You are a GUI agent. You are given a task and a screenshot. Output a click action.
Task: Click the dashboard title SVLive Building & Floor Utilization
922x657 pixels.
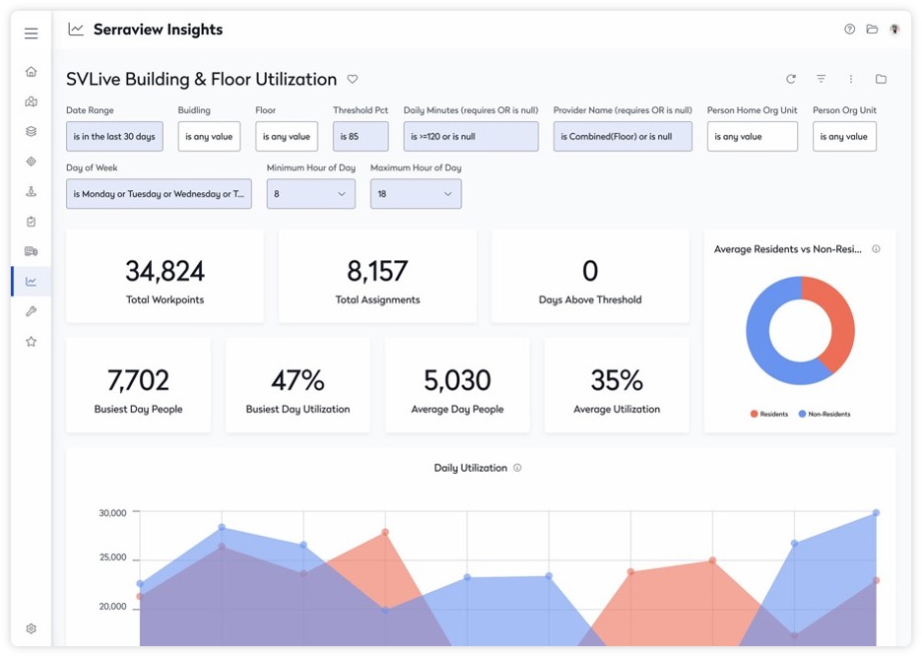click(x=201, y=79)
